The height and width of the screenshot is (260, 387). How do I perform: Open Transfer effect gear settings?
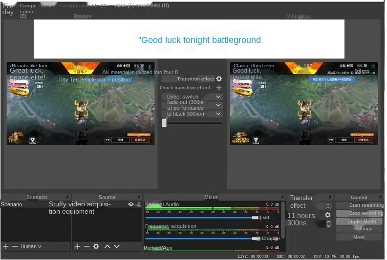pyautogui.click(x=327, y=215)
